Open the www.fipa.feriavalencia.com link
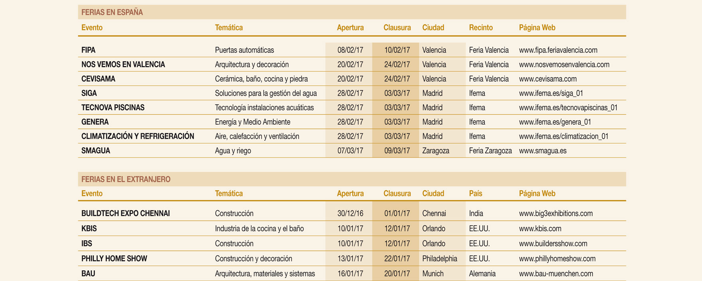Screen dimensions: 702x281 (x=558, y=50)
